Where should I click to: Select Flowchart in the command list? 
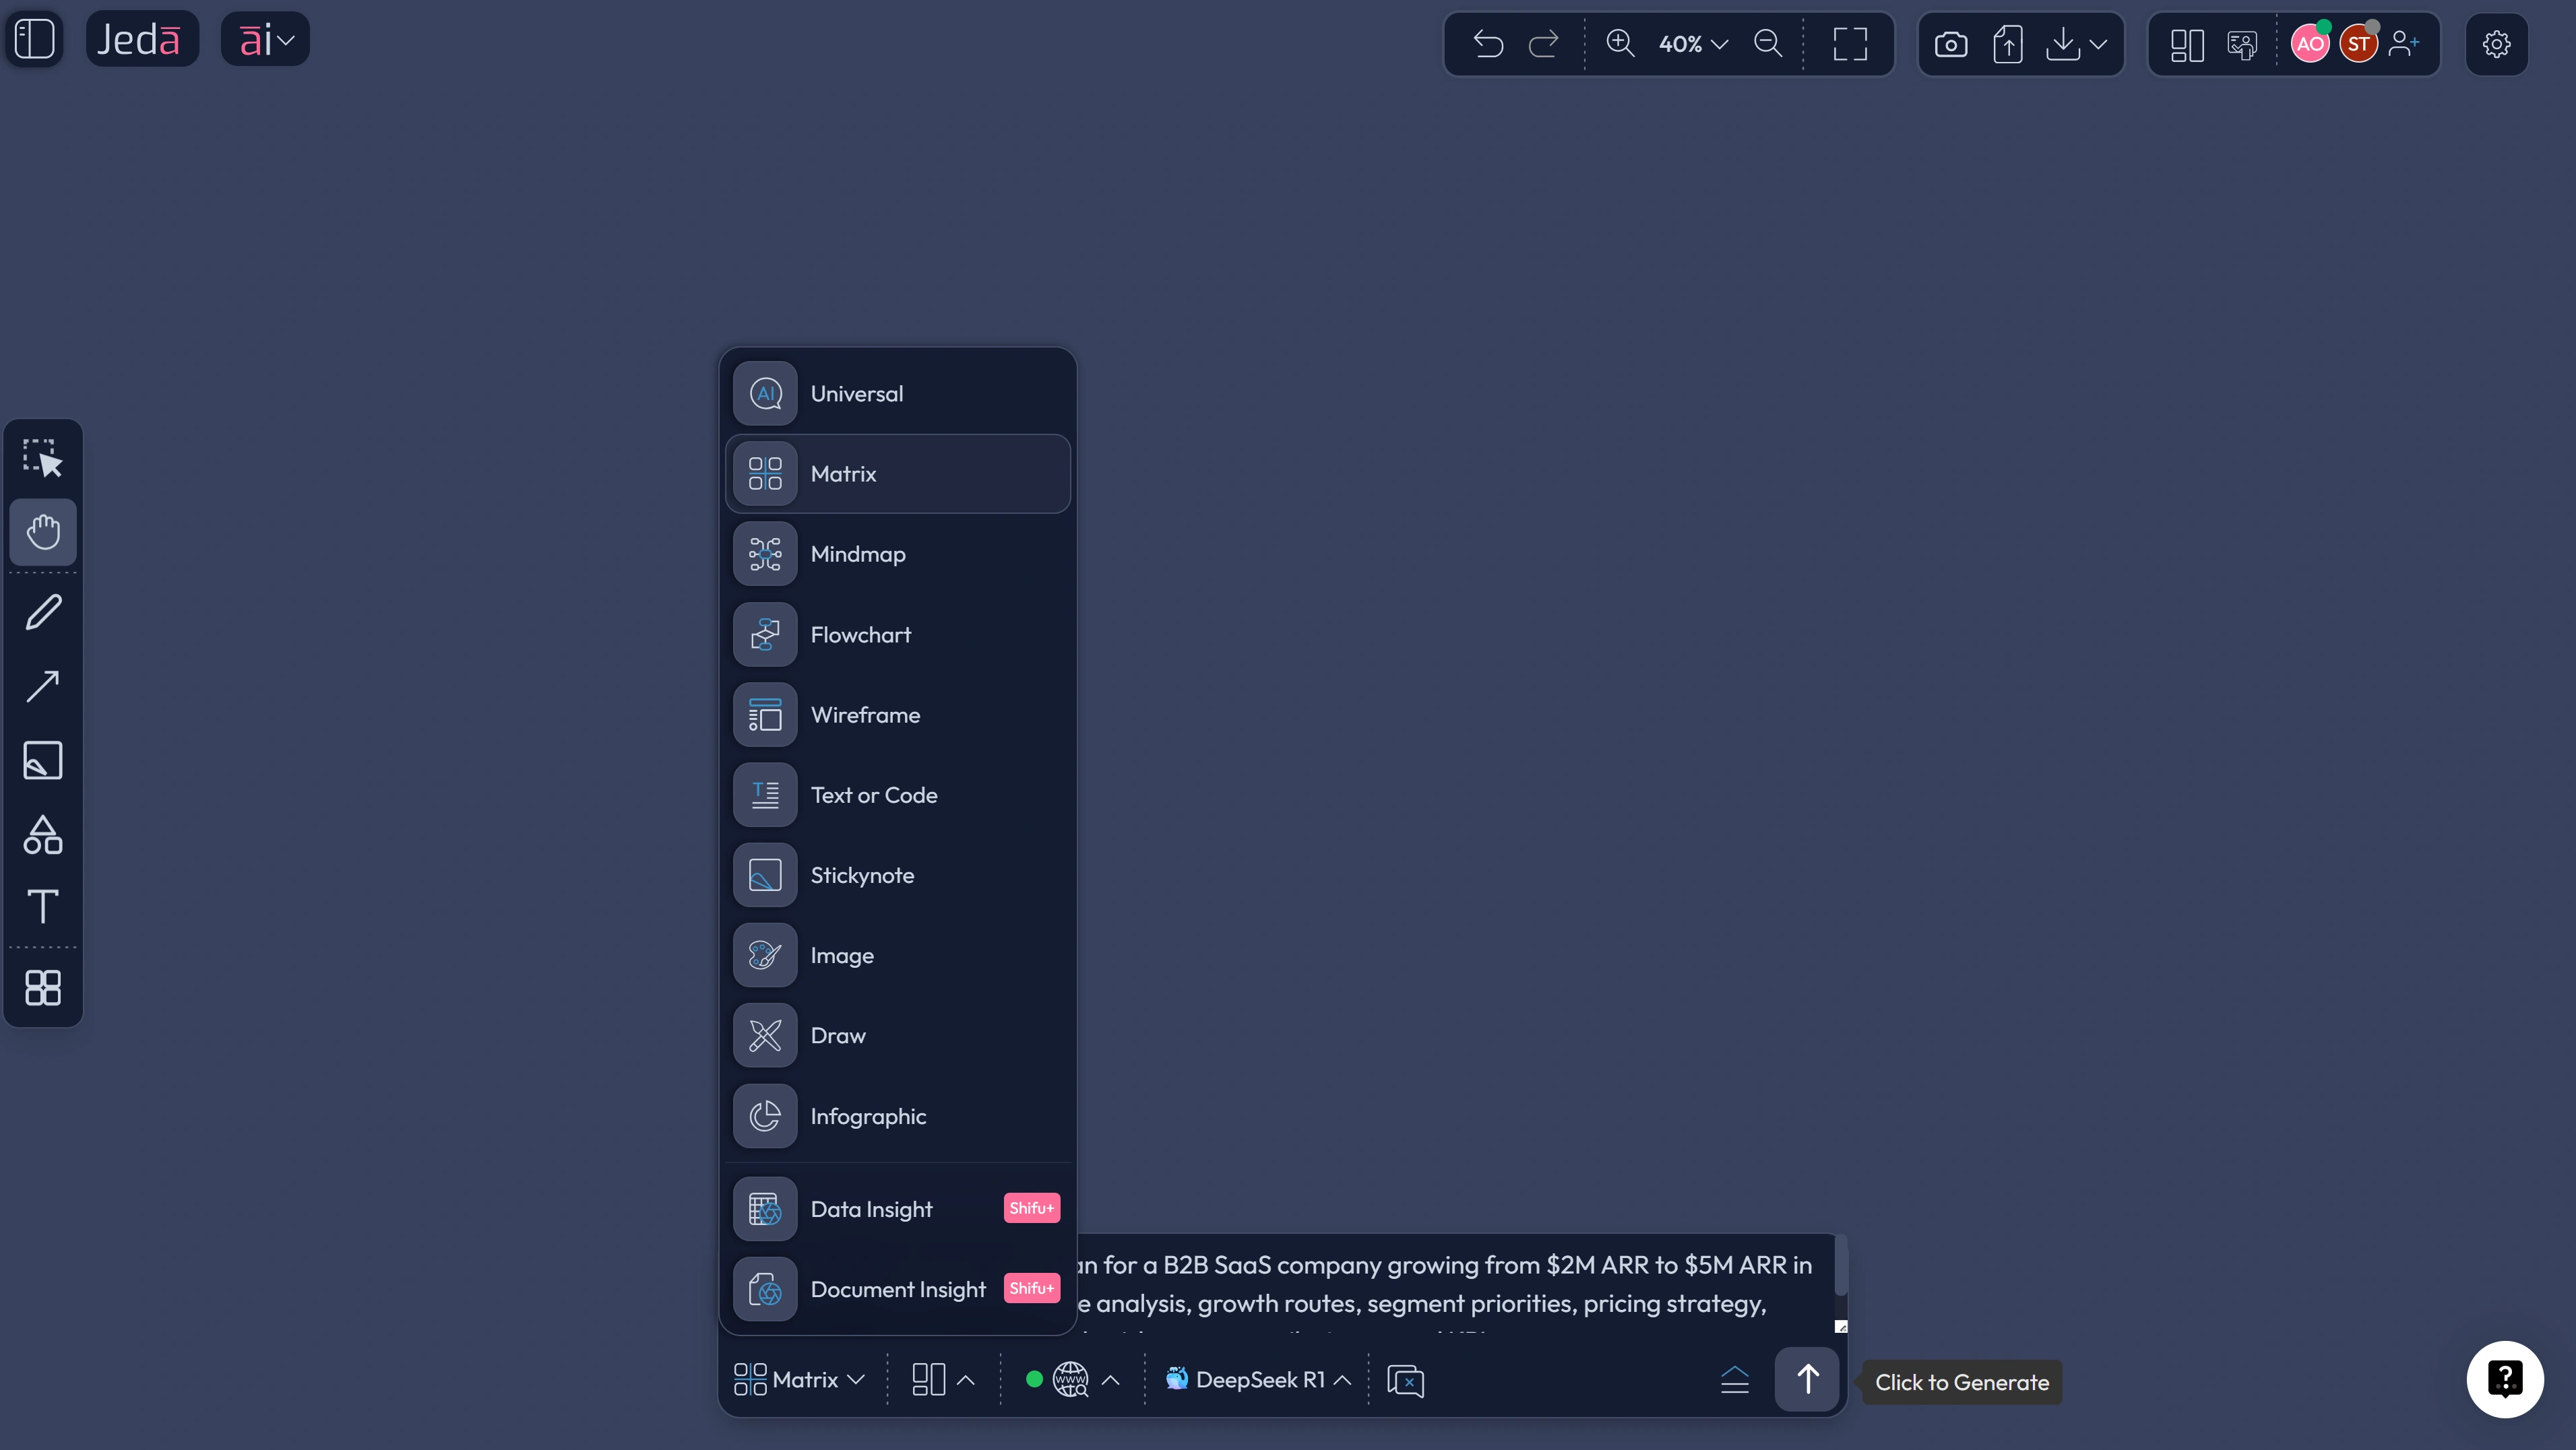click(x=898, y=634)
